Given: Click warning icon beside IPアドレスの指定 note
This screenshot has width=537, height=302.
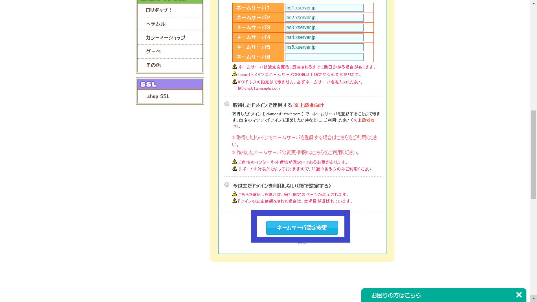Looking at the screenshot, I should coord(235,81).
